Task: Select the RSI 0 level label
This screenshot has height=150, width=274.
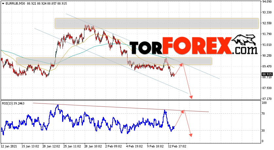Action: point(263,141)
